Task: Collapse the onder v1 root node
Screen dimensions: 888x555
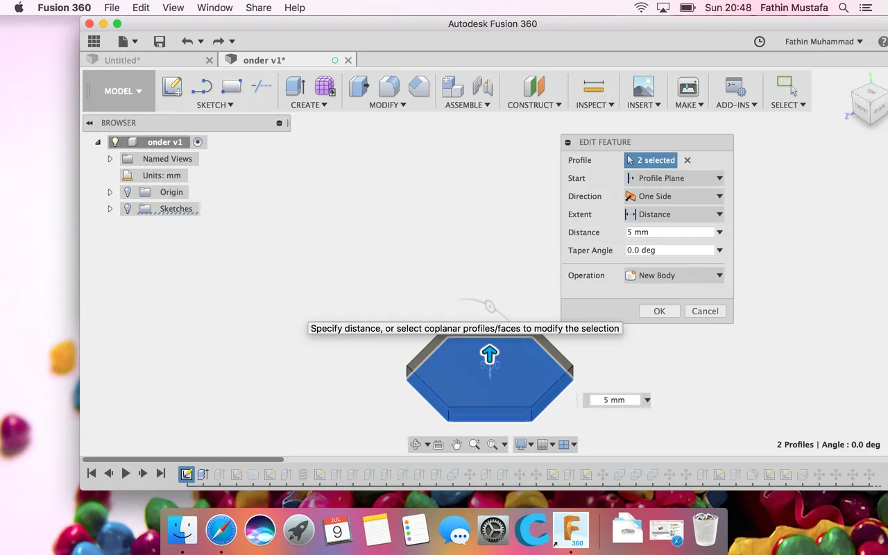Action: pyautogui.click(x=98, y=142)
